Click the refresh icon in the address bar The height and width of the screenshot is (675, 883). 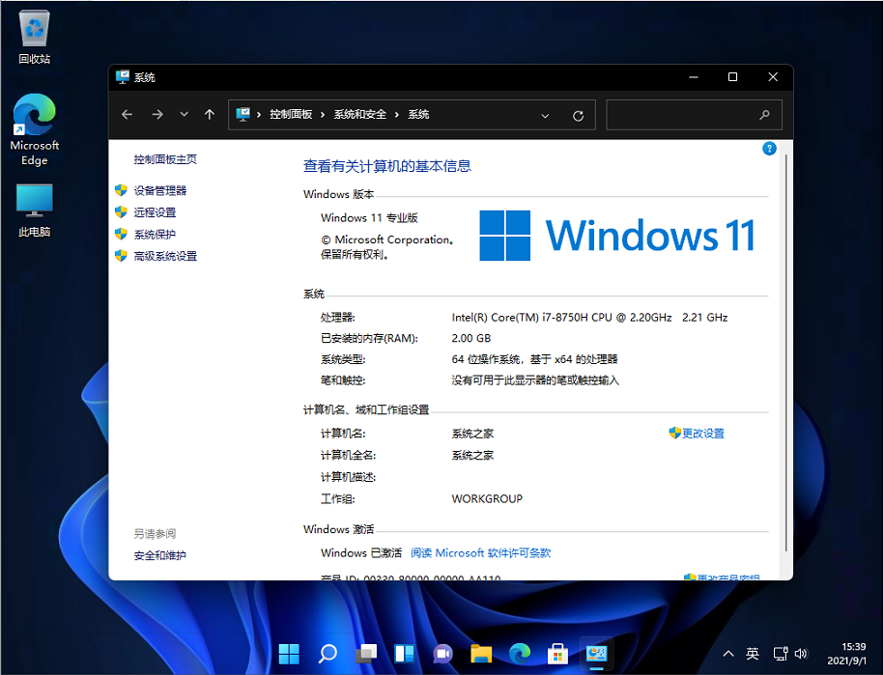[x=578, y=114]
